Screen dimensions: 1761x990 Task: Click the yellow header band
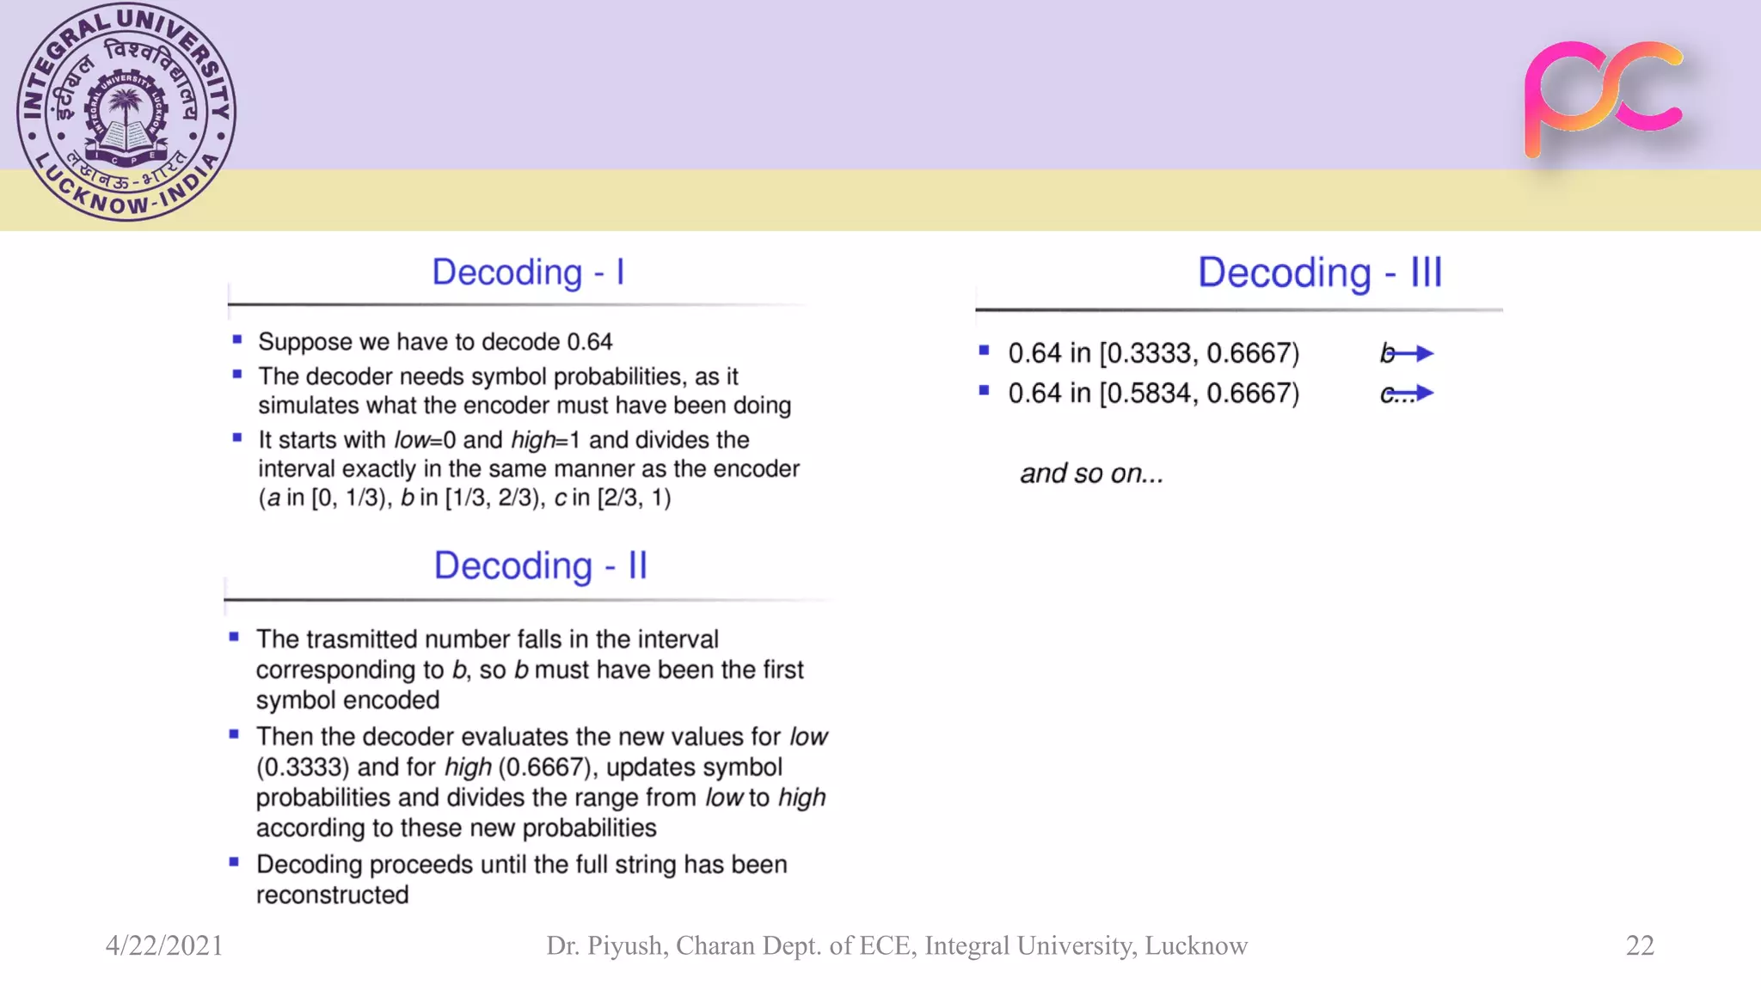pos(860,199)
